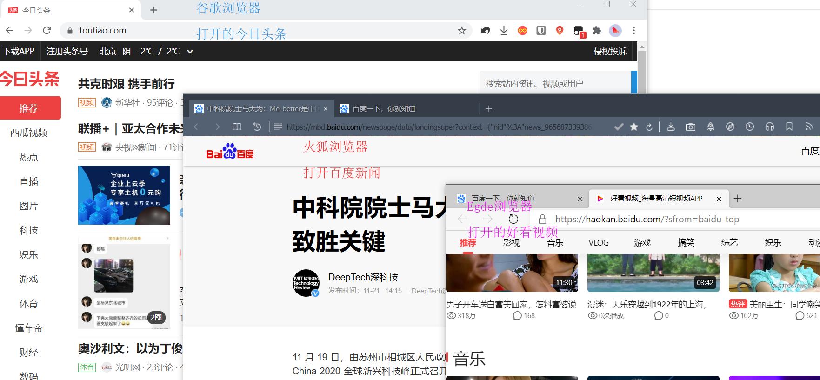
Task: Click 注册头条号 link
Action: click(67, 52)
